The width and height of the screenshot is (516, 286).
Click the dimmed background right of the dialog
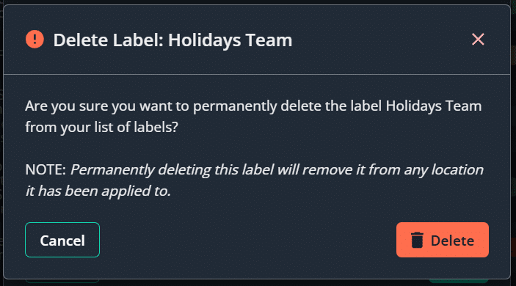(x=513, y=143)
